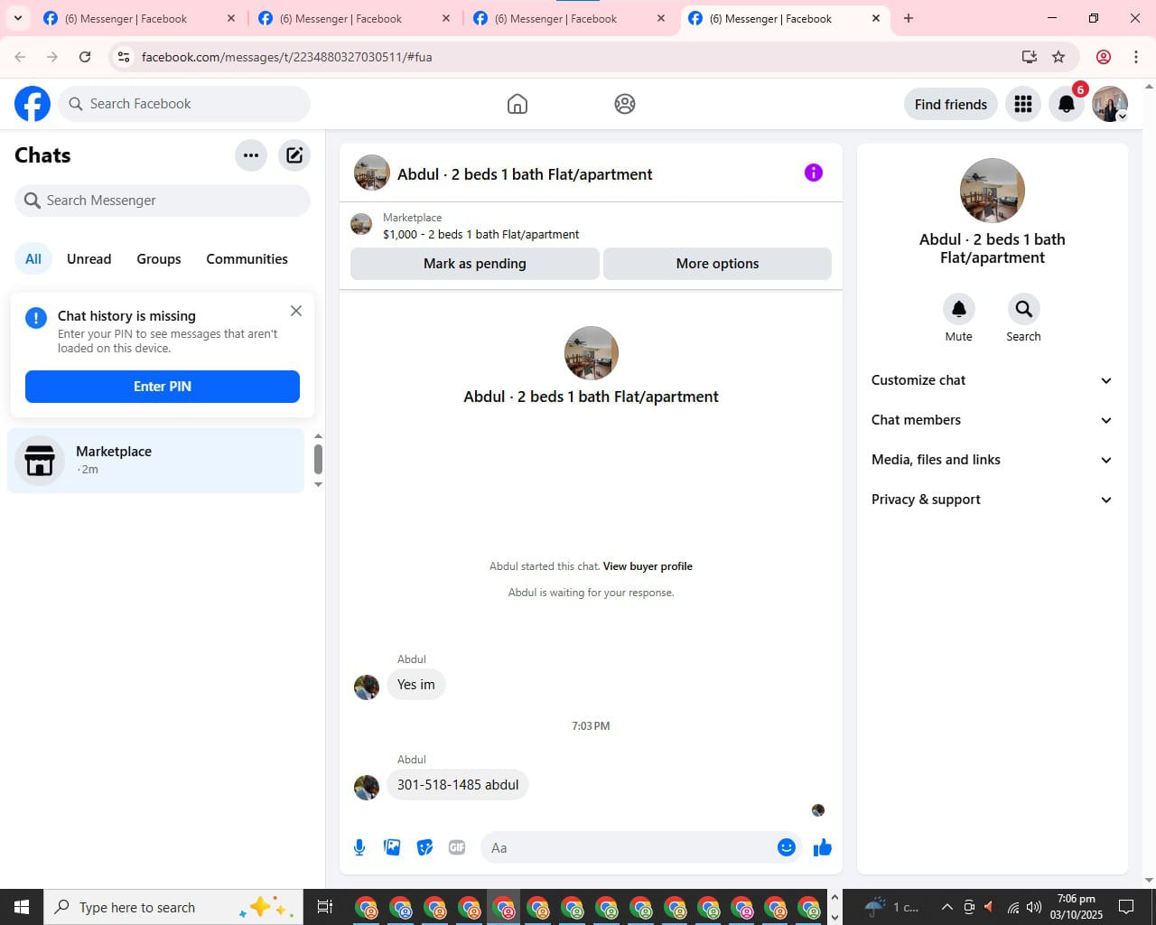This screenshot has height=925, width=1156.
Task: Click the message input box
Action: click(628, 847)
